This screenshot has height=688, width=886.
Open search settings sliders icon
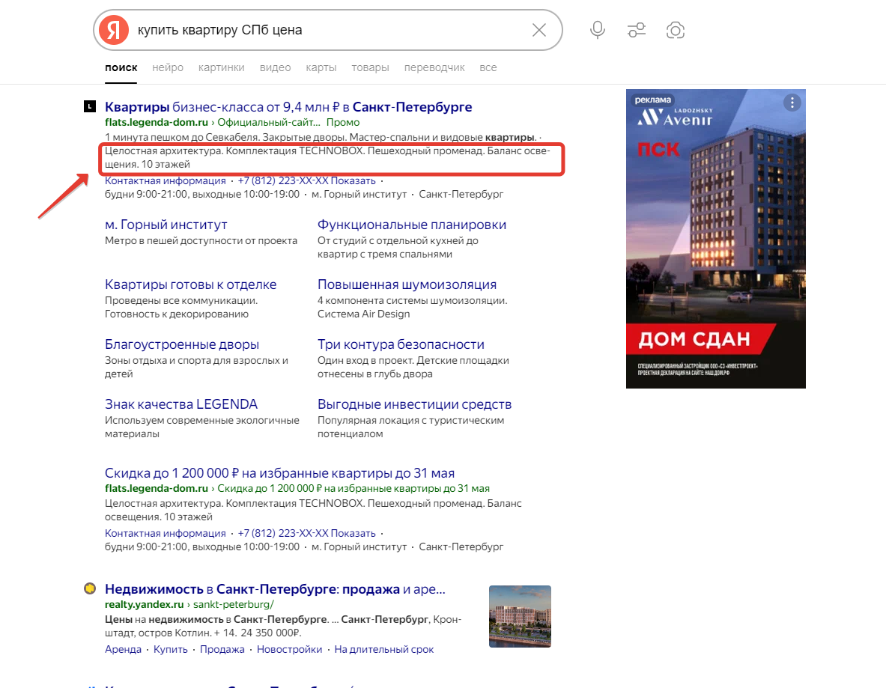point(637,30)
